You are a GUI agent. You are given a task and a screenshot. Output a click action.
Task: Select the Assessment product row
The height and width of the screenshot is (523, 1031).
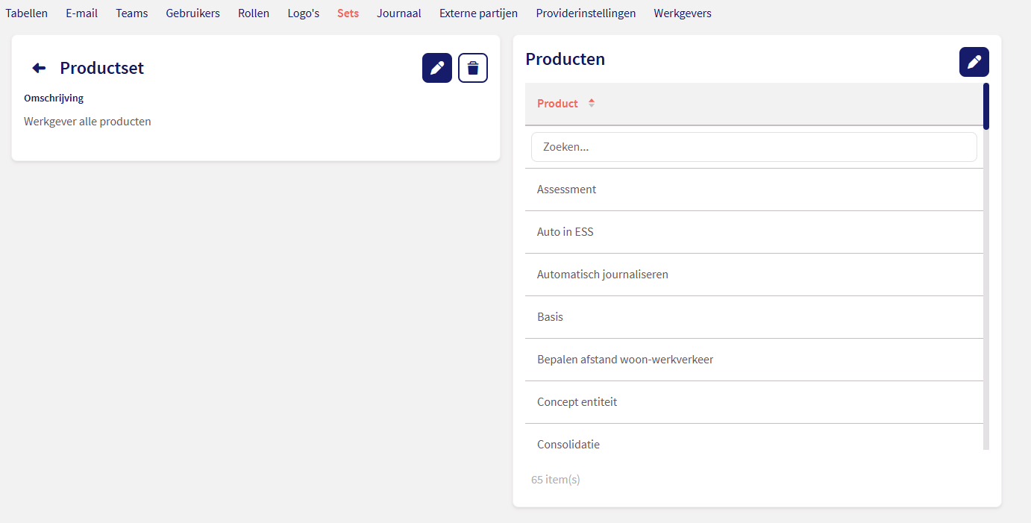566,190
